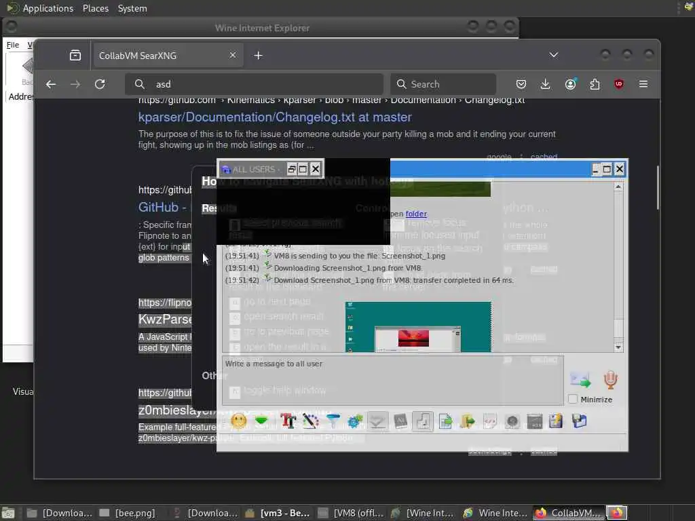Image resolution: width=695 pixels, height=521 pixels.
Task: Open the Firefox hamburger menu
Action: pos(643,84)
